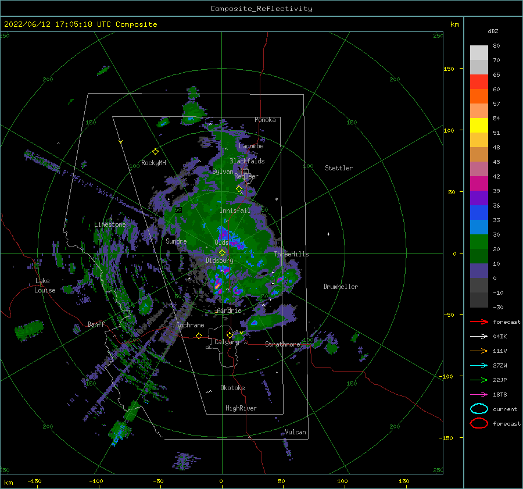Click the current legend text
The height and width of the screenshot is (489, 523).
[x=505, y=409]
